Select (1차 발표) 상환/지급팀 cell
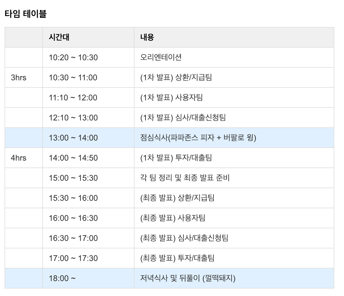The image size is (344, 296). pyautogui.click(x=234, y=77)
